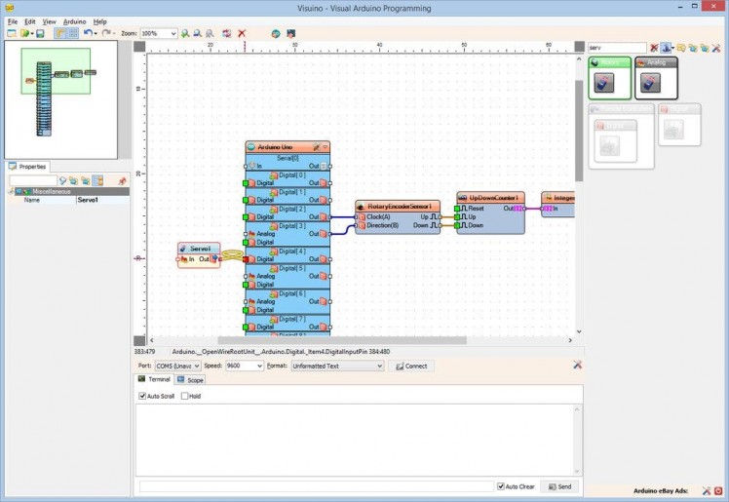Click the Zoom In magnifier icon
Image resolution: width=729 pixels, height=502 pixels.
click(x=185, y=33)
